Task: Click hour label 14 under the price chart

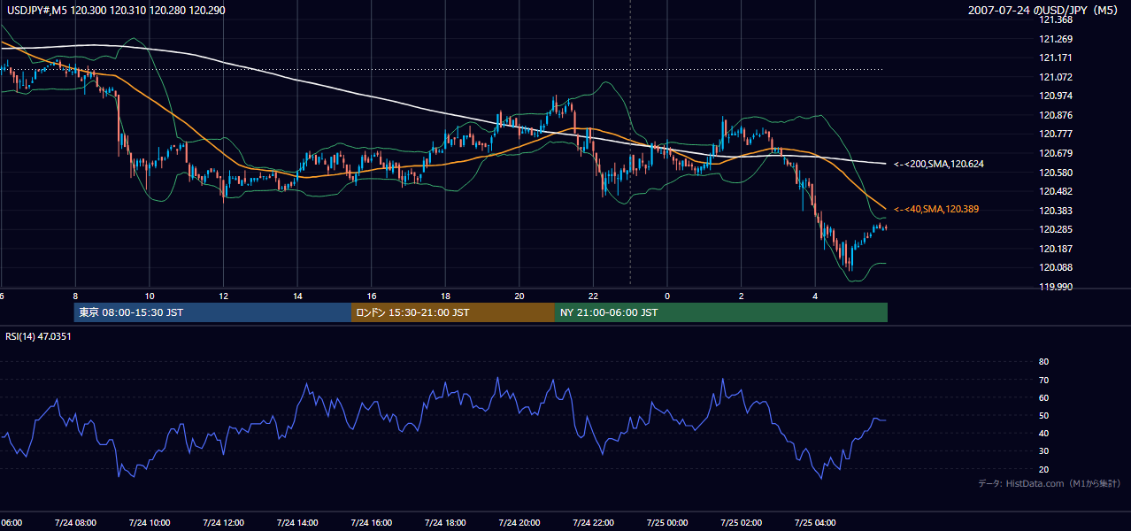Action: (x=297, y=296)
